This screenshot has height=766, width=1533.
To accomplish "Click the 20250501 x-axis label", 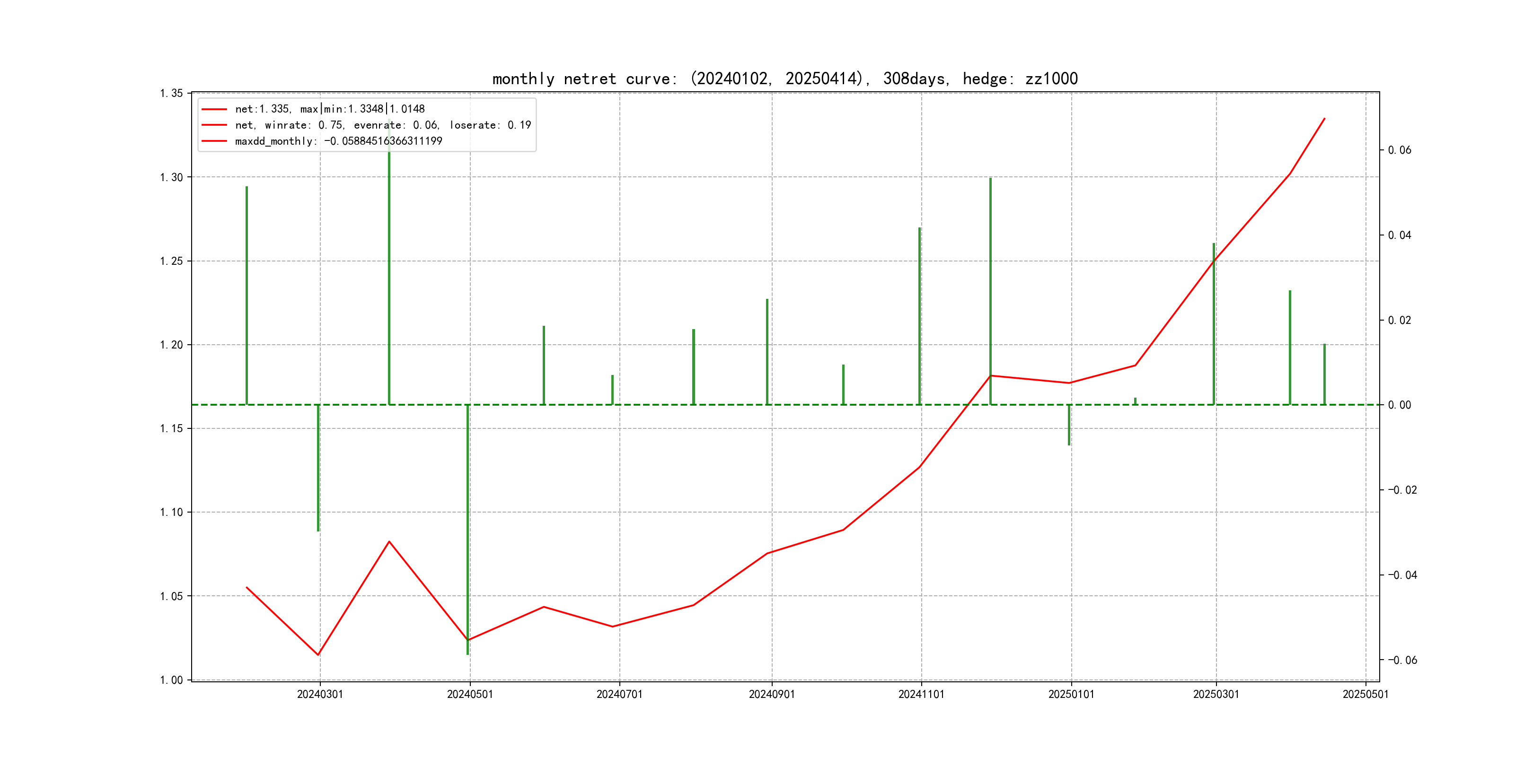I will 1365,694.
